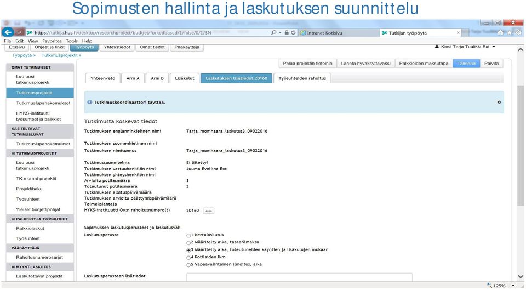Click Lähetä hyväksyttäväksi button

[365, 64]
